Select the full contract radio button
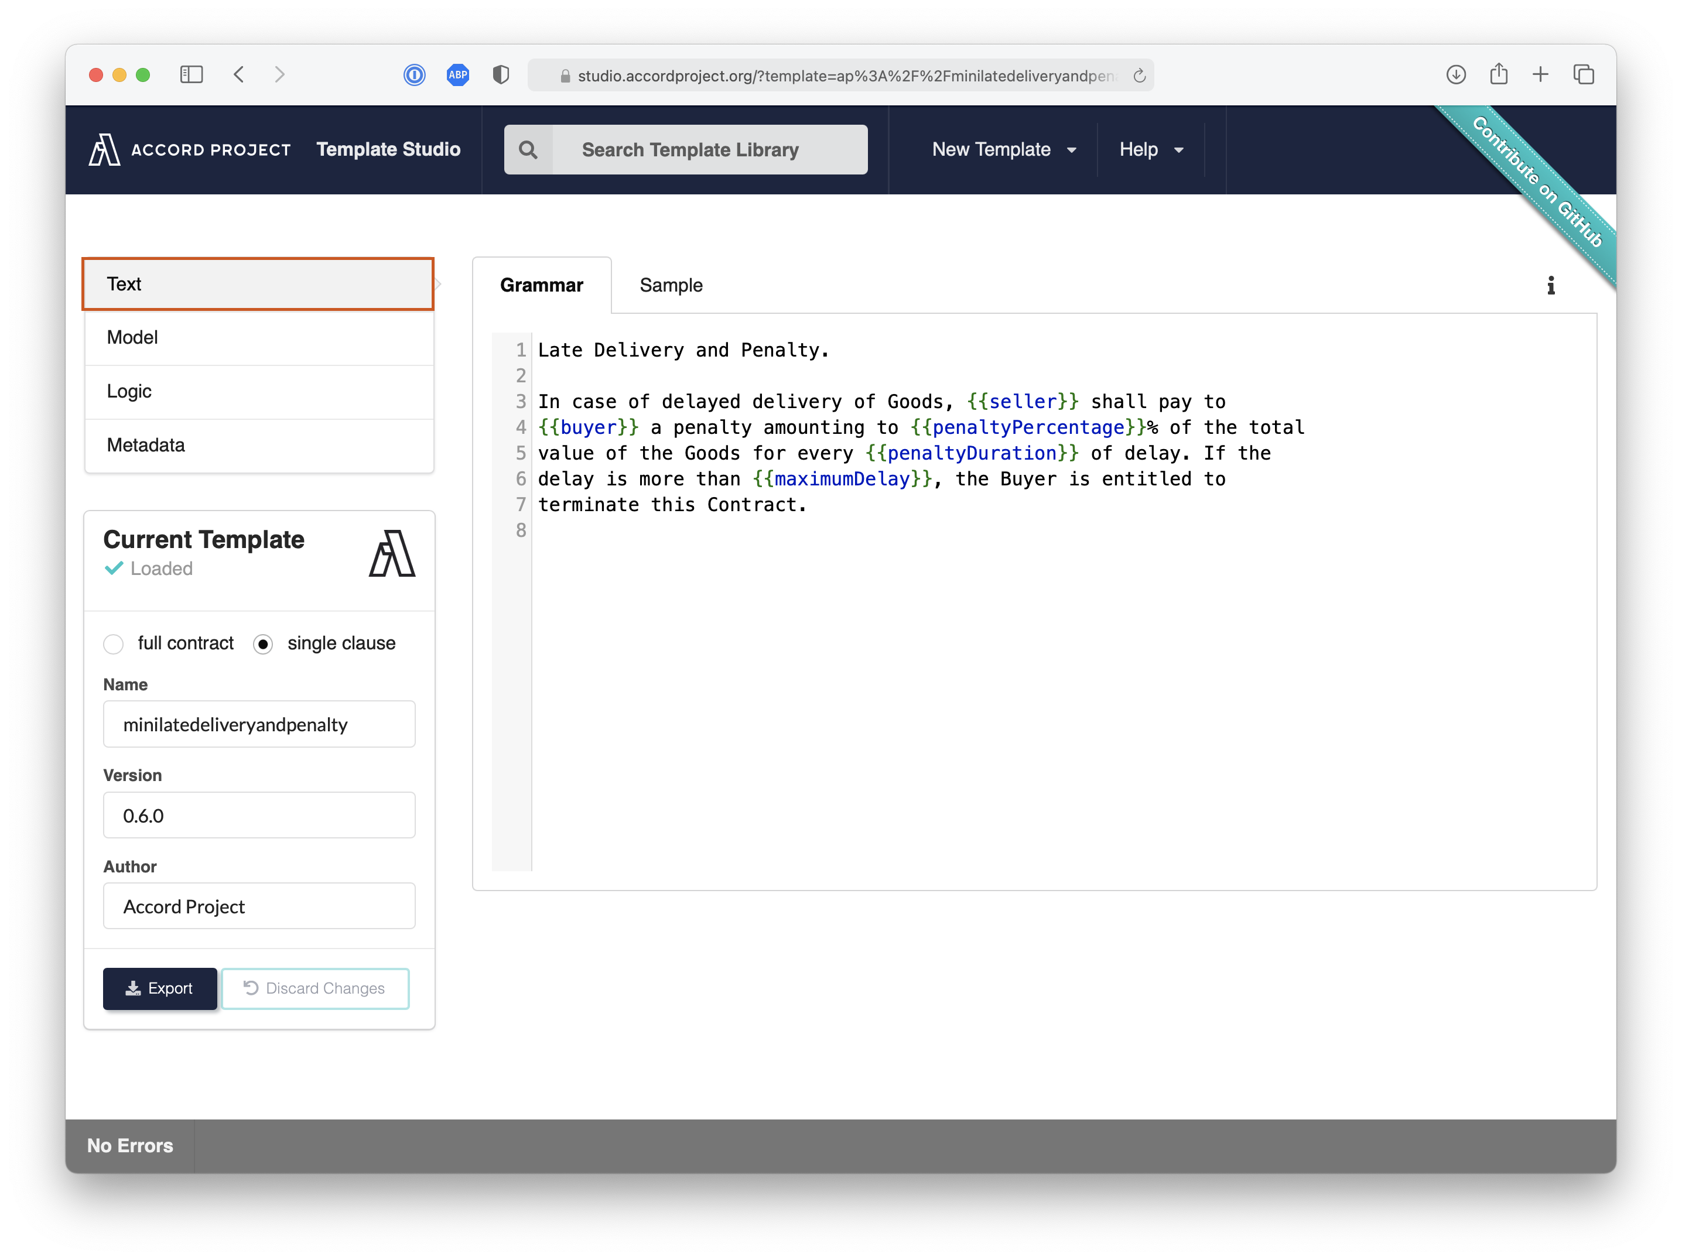The height and width of the screenshot is (1260, 1682). [x=114, y=643]
